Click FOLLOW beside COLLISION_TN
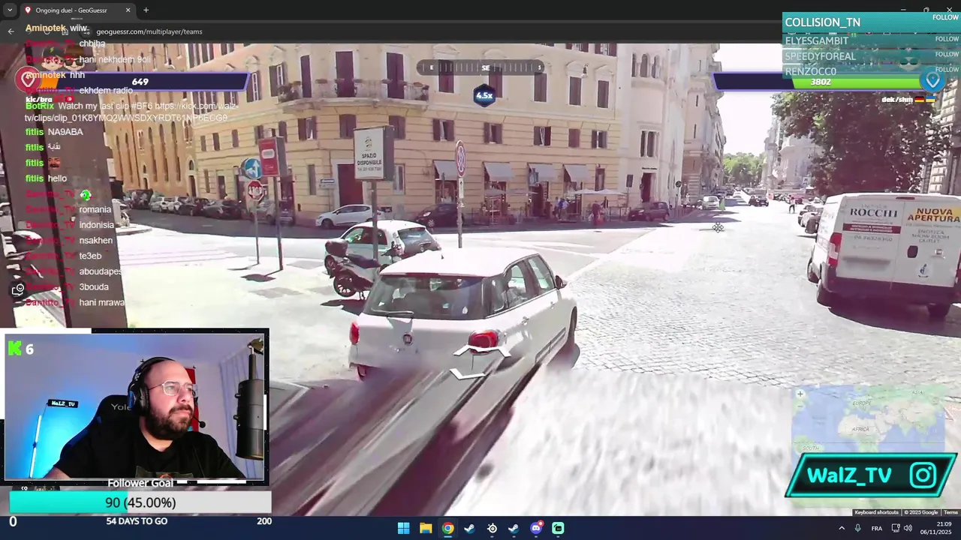This screenshot has width=961, height=540. coord(945,17)
